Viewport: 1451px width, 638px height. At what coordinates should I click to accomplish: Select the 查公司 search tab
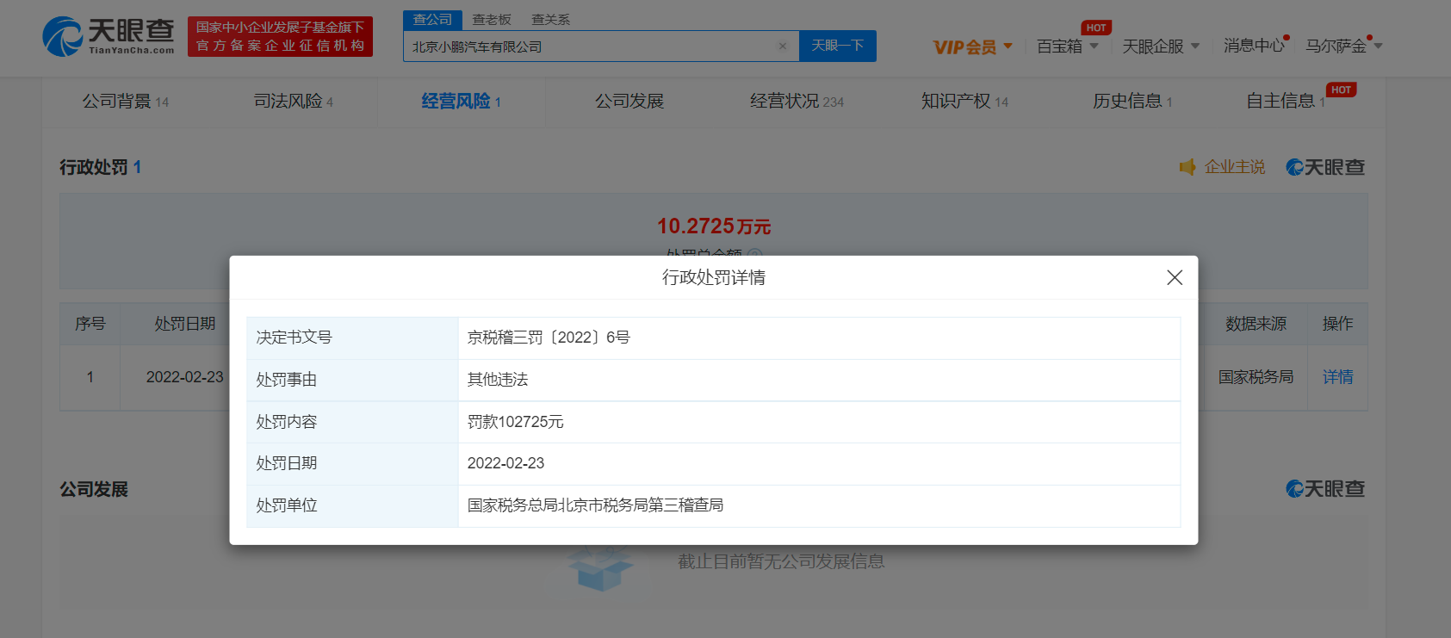pyautogui.click(x=432, y=19)
